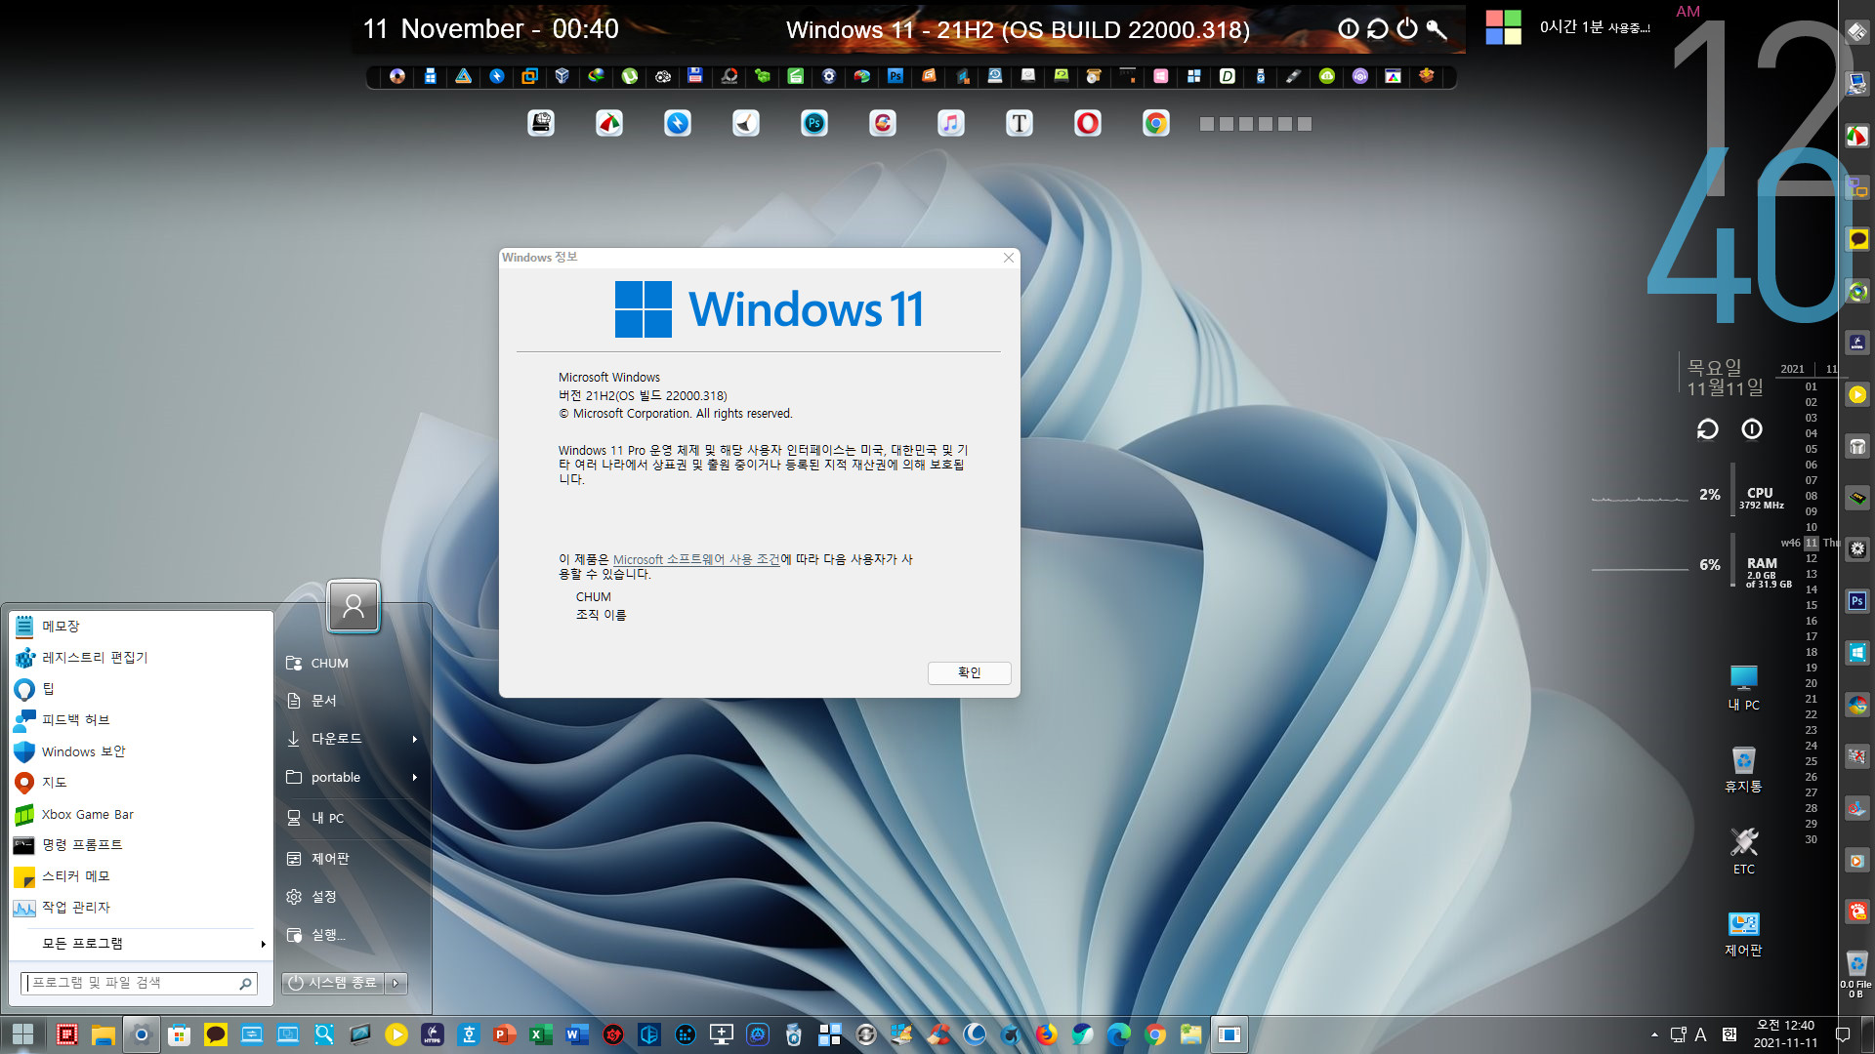Expand 모든 프로그램 list

(x=141, y=944)
